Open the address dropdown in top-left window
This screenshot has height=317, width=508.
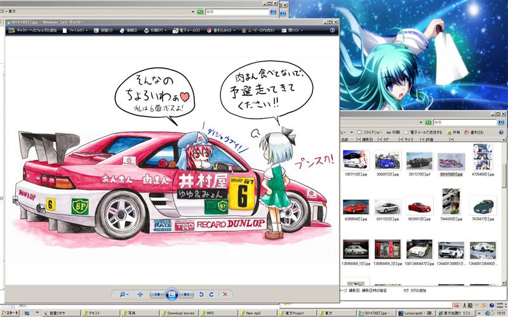(193, 12)
